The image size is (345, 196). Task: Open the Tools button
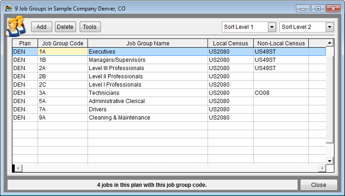pyautogui.click(x=90, y=27)
